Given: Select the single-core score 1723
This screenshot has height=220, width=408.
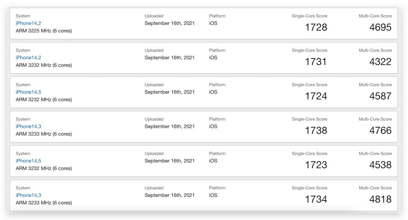Looking at the screenshot, I should [x=316, y=165].
